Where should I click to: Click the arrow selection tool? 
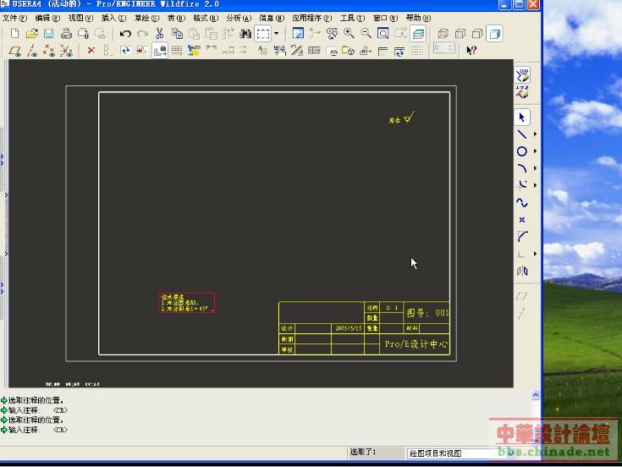click(522, 117)
